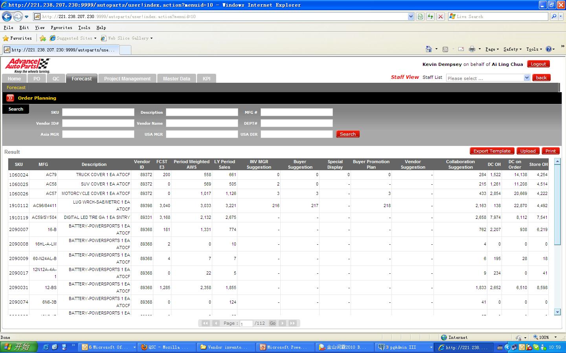Click the Refresh page icon
The image size is (566, 353).
click(x=430, y=16)
